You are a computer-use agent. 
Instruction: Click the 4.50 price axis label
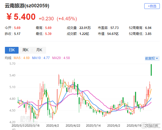[12, 110]
